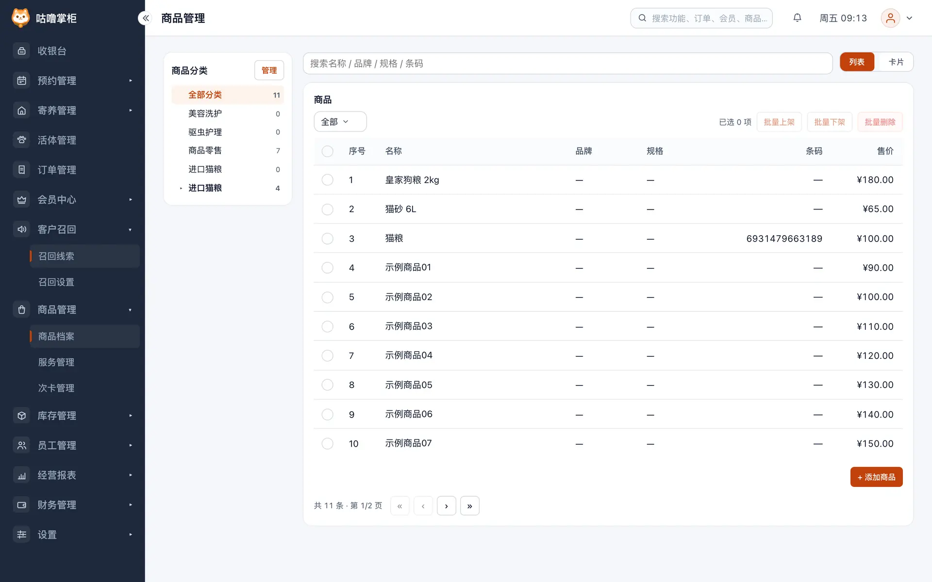Click the 客户召回 speaker icon

click(x=22, y=229)
